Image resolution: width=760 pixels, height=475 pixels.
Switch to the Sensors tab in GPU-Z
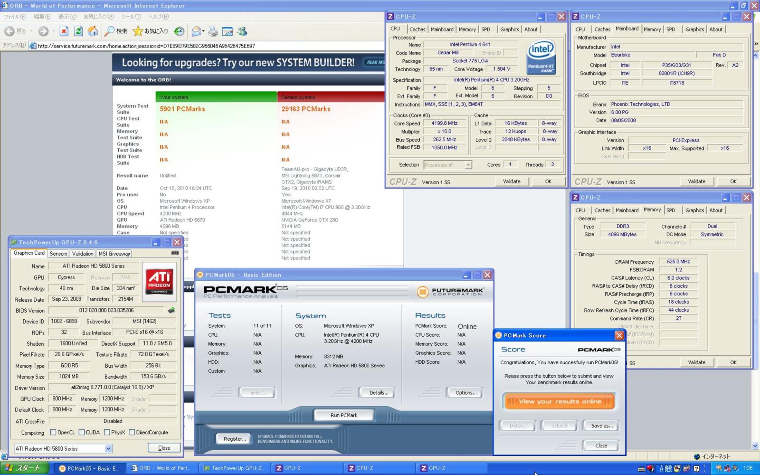coord(58,254)
